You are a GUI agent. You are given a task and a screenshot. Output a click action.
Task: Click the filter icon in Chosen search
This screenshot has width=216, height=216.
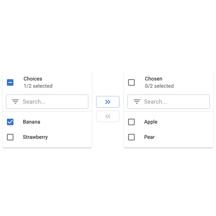[137, 102]
